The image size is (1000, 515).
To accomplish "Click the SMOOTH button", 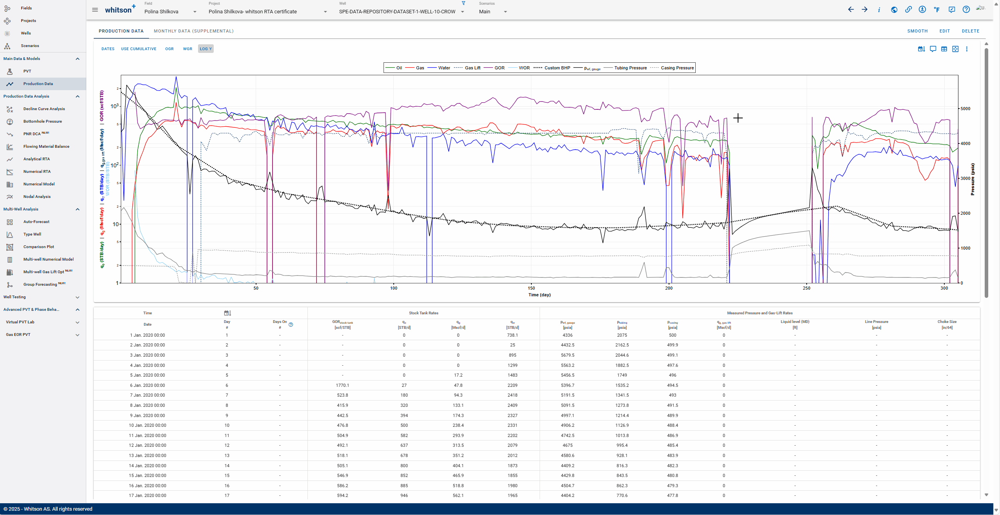I will [917, 31].
